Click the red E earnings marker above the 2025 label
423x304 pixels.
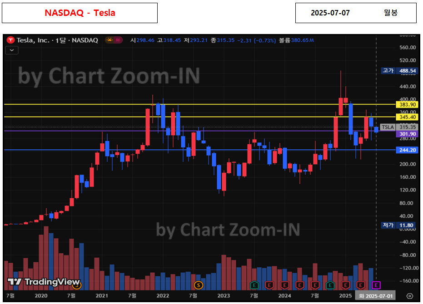tap(346, 285)
